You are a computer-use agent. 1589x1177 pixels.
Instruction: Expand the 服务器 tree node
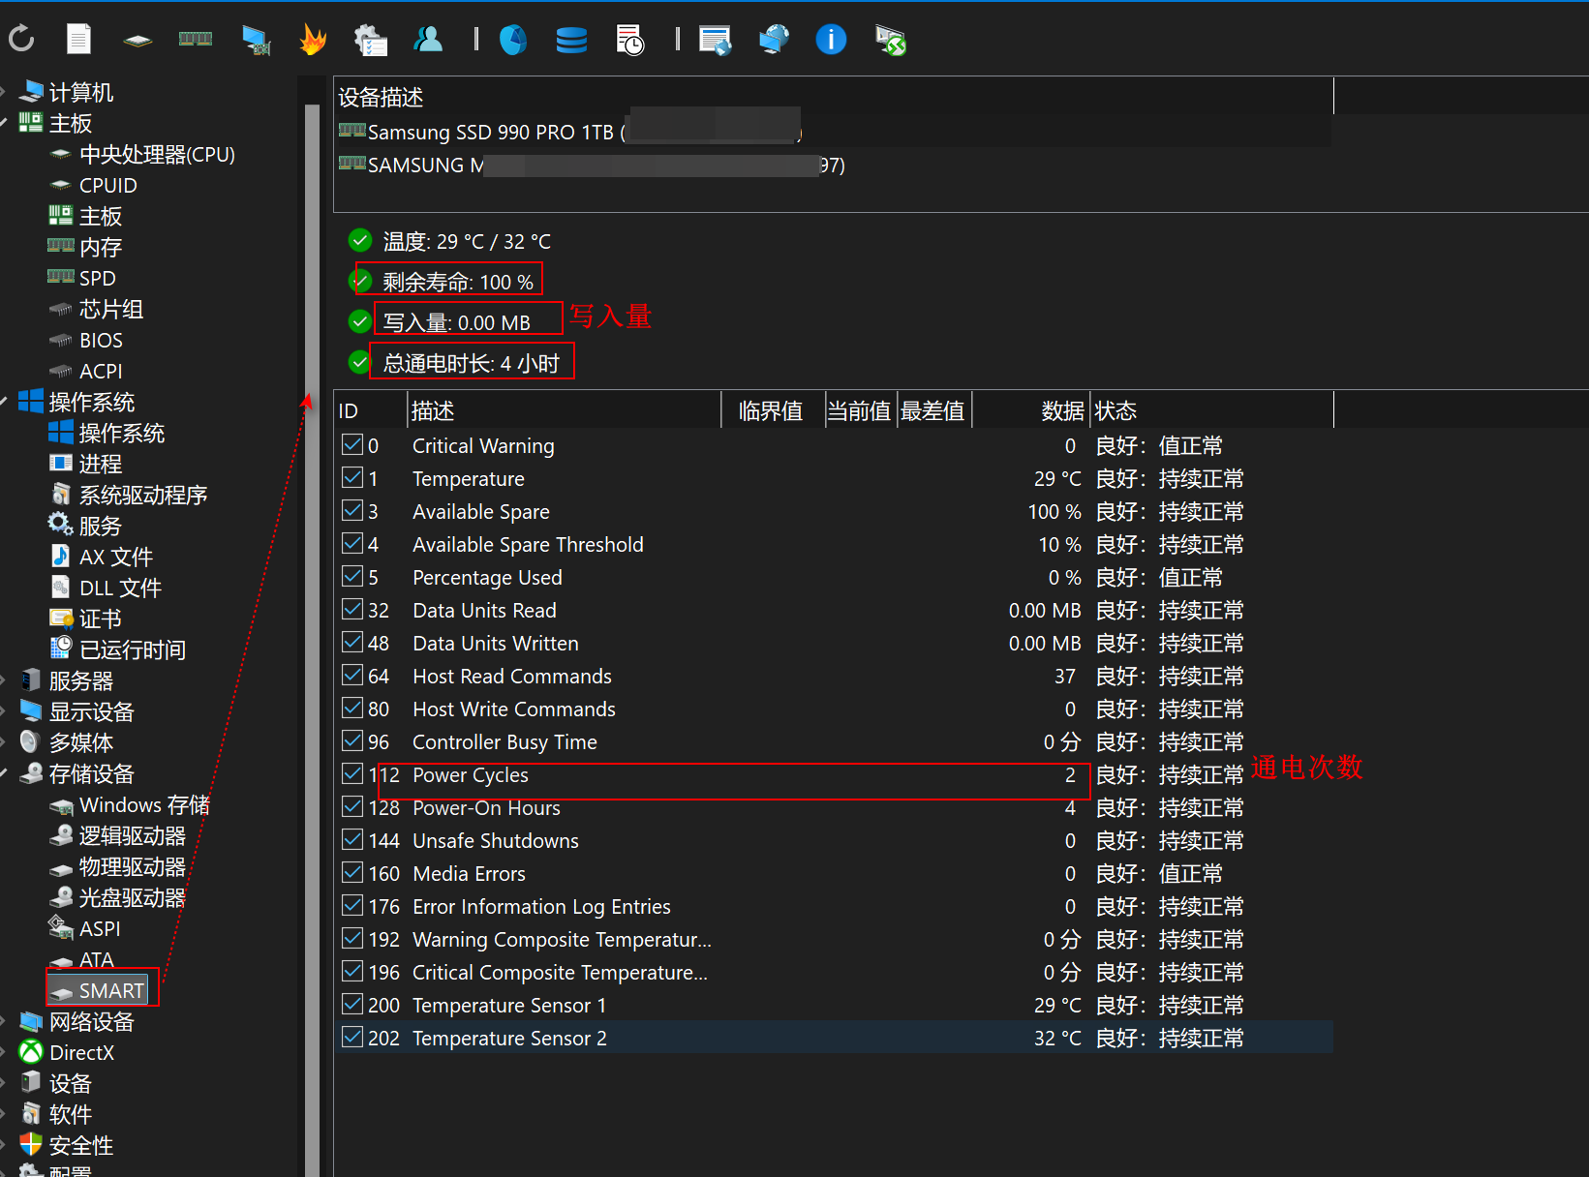[4, 680]
